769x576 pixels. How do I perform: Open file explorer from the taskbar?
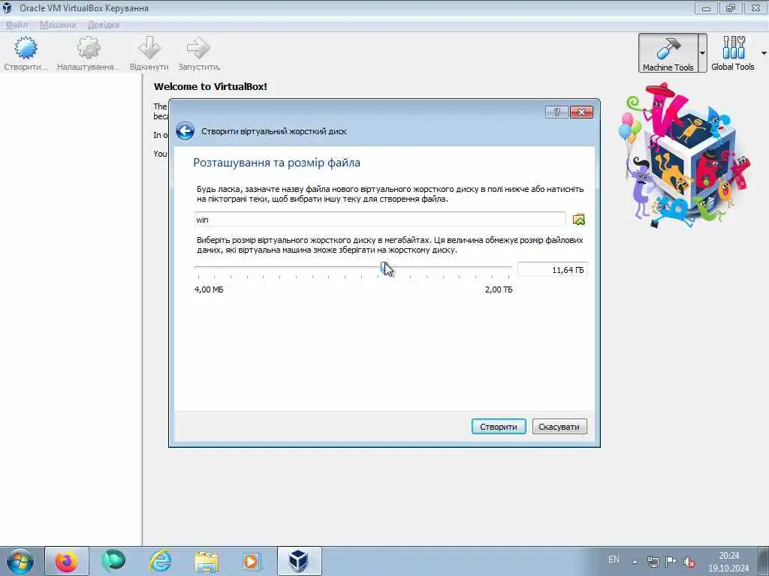207,561
